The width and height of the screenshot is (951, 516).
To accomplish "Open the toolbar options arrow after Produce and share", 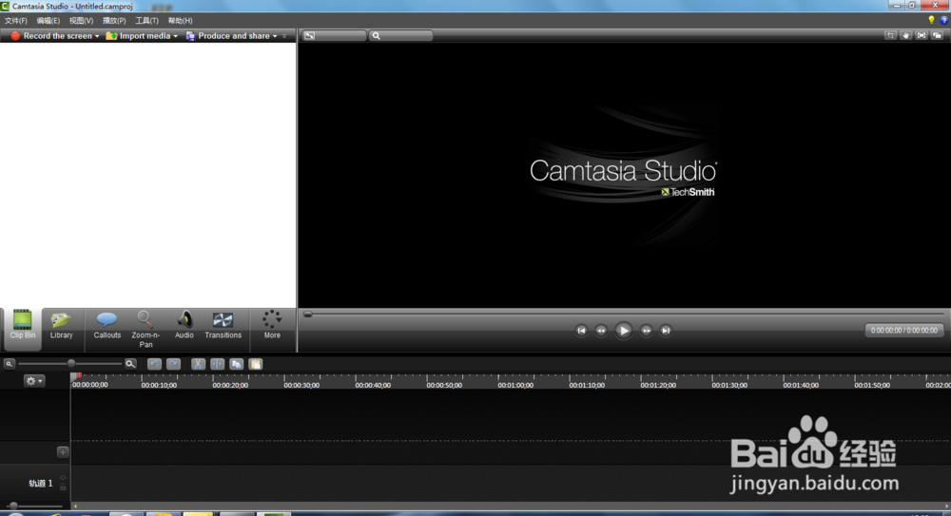I will (284, 36).
